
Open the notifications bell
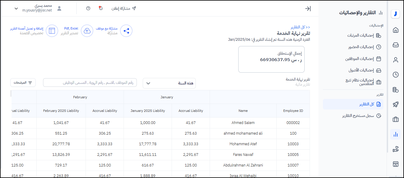(101, 8)
